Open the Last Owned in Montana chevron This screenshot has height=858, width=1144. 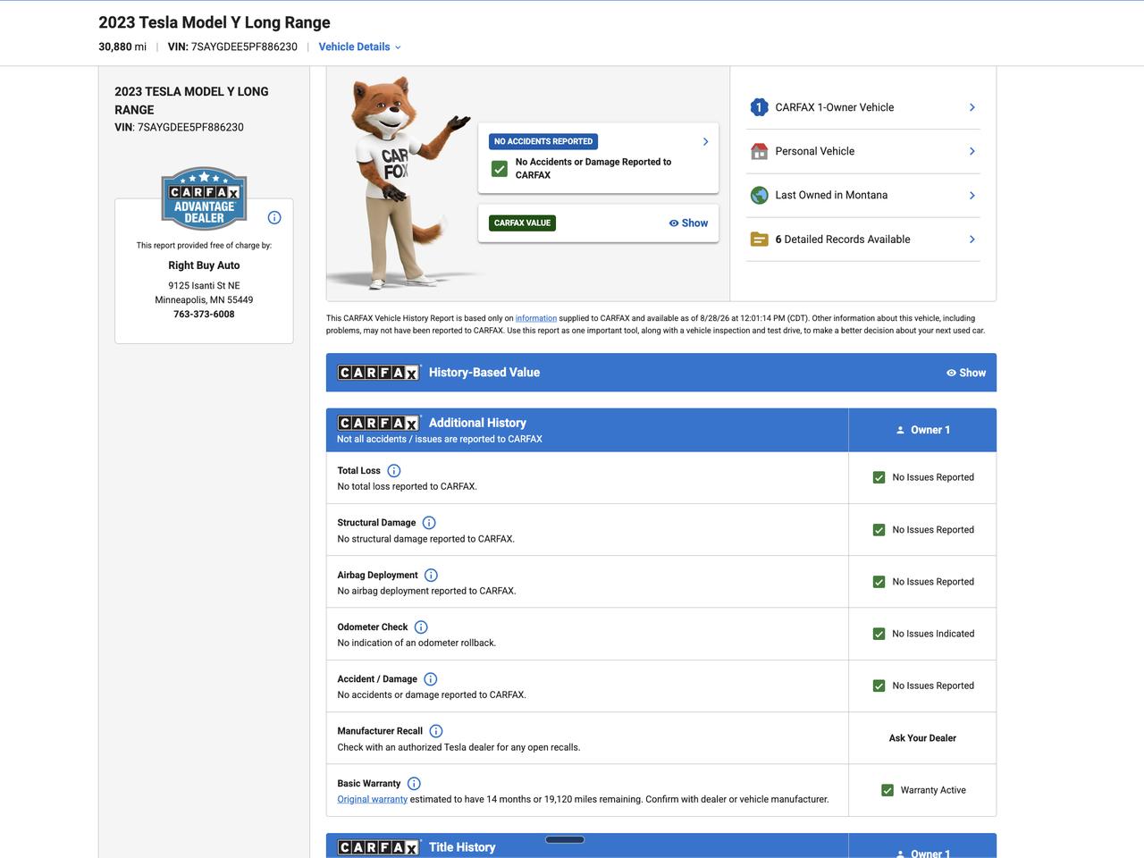coord(972,195)
